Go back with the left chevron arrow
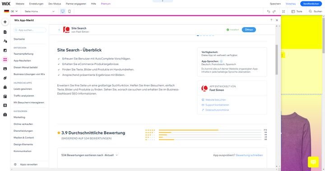Viewport: 325px width, 171px height. click(59, 30)
